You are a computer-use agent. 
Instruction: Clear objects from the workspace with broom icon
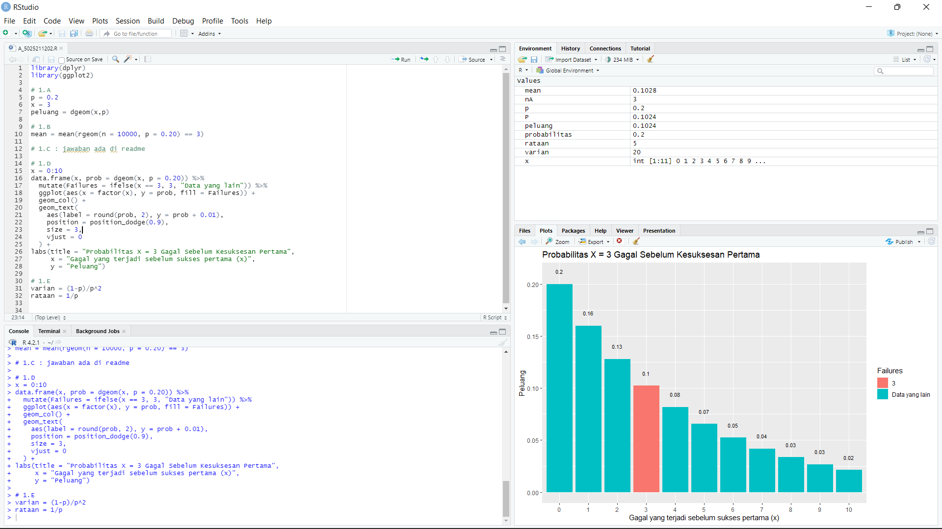pos(651,59)
